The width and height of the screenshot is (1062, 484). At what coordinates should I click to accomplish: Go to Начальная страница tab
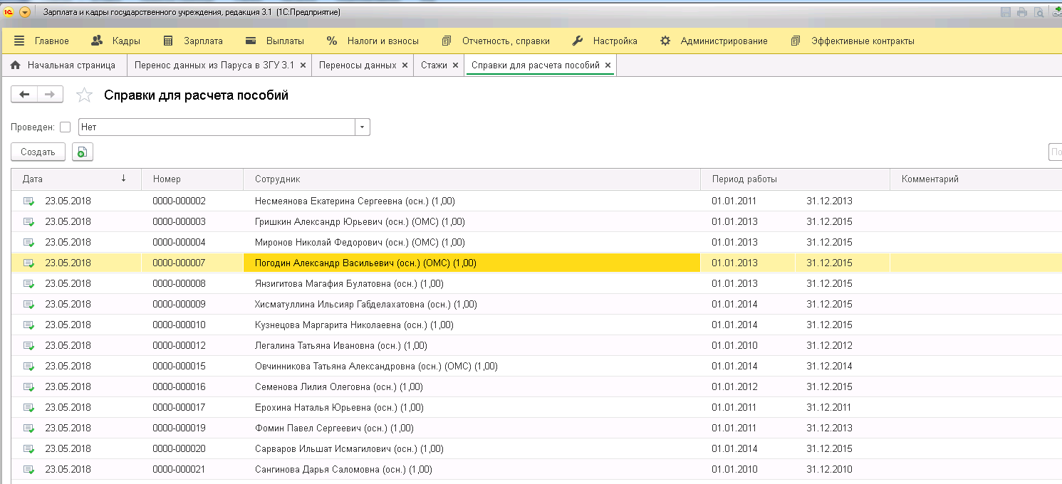(x=63, y=65)
